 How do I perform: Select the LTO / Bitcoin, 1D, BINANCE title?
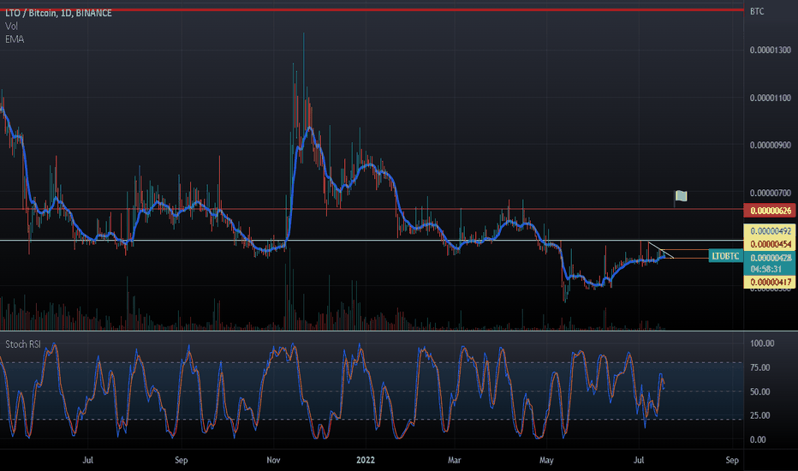coord(58,13)
